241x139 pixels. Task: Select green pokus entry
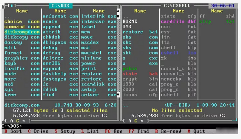(x=130, y=69)
